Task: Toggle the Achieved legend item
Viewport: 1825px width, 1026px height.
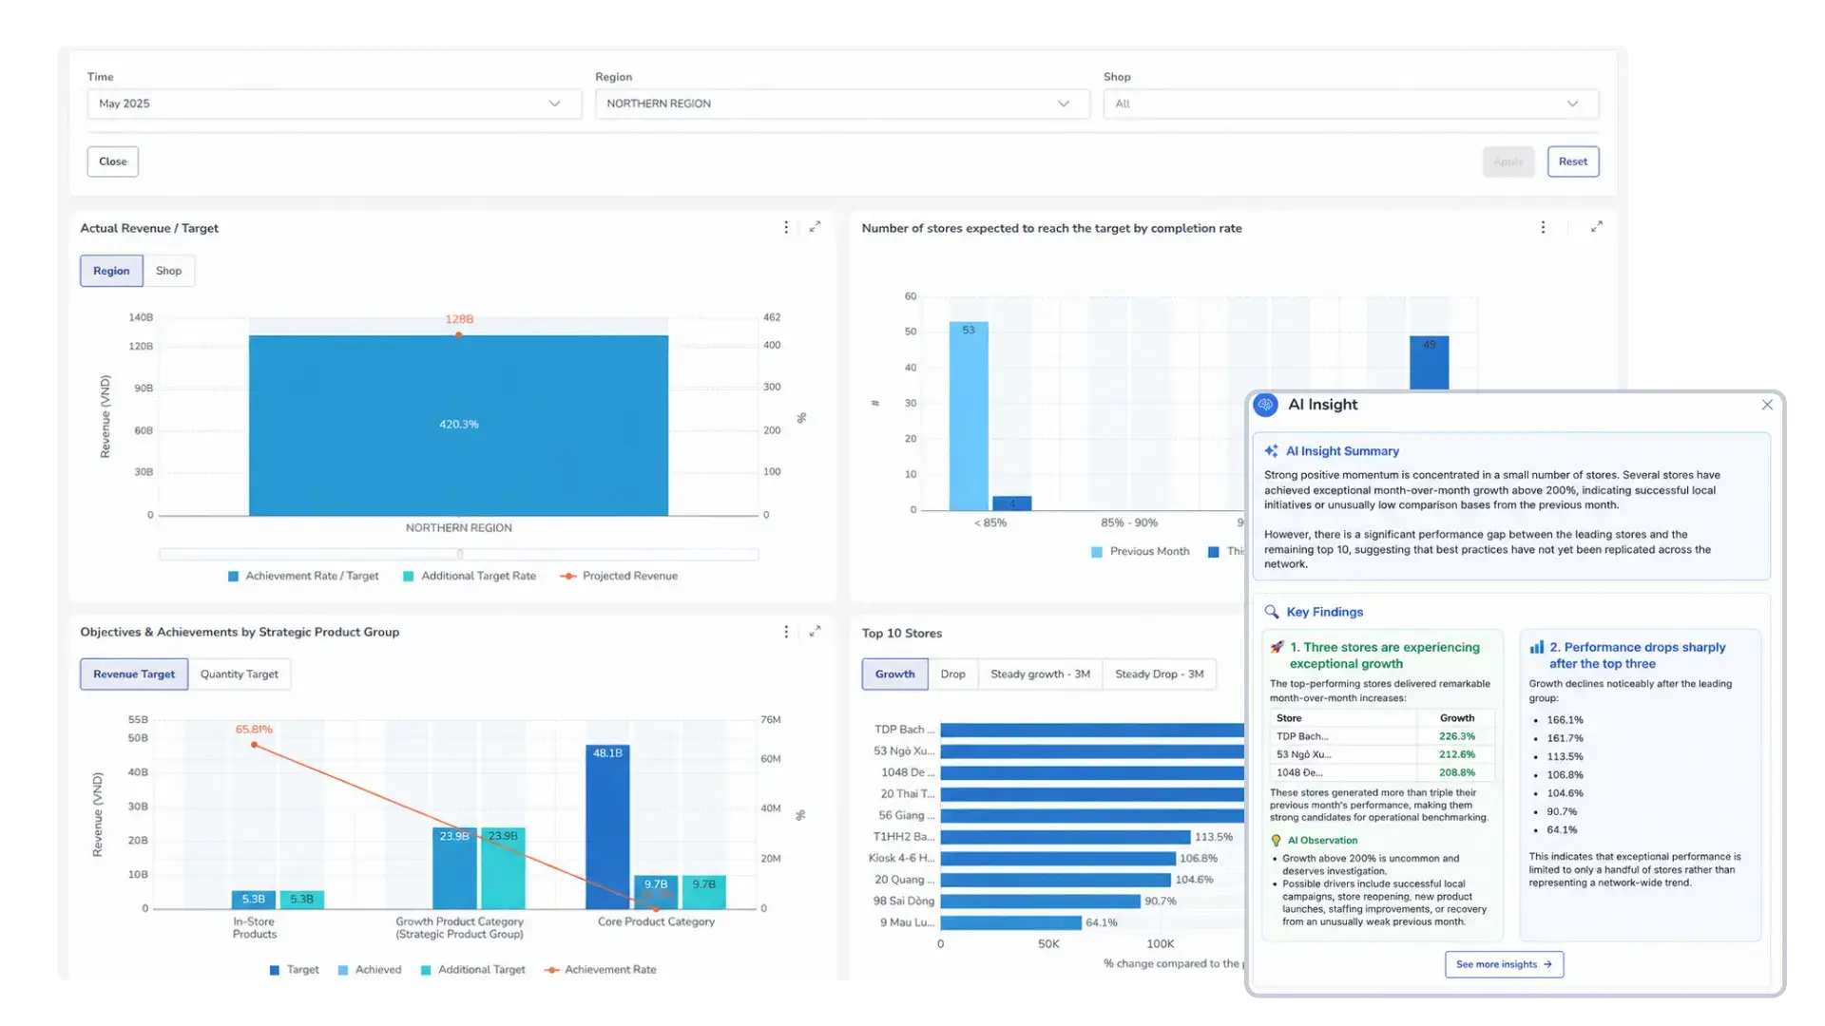Action: (370, 970)
